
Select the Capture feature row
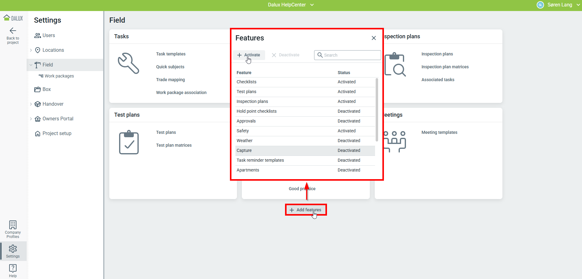click(305, 151)
